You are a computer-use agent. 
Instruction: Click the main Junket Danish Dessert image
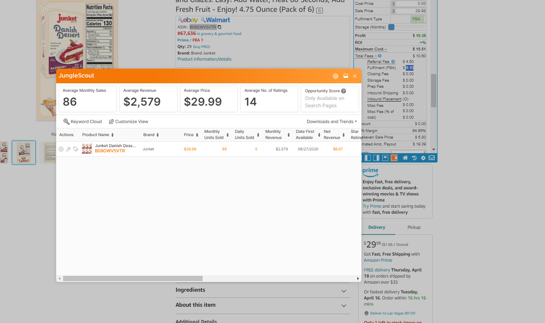[77, 60]
